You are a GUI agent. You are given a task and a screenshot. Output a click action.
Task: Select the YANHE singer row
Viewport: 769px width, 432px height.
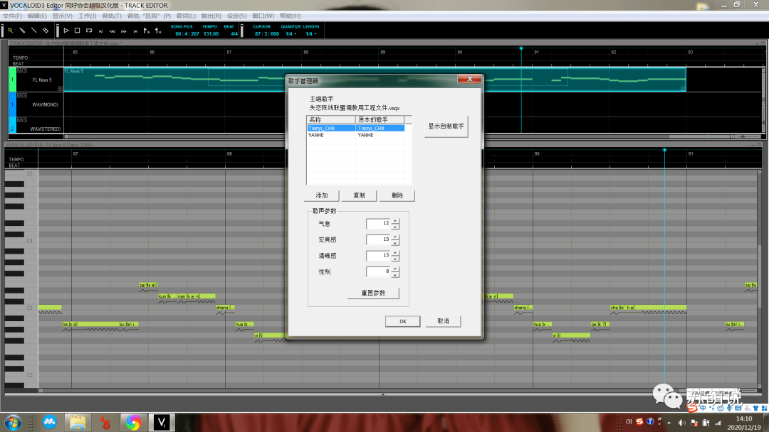click(x=356, y=135)
